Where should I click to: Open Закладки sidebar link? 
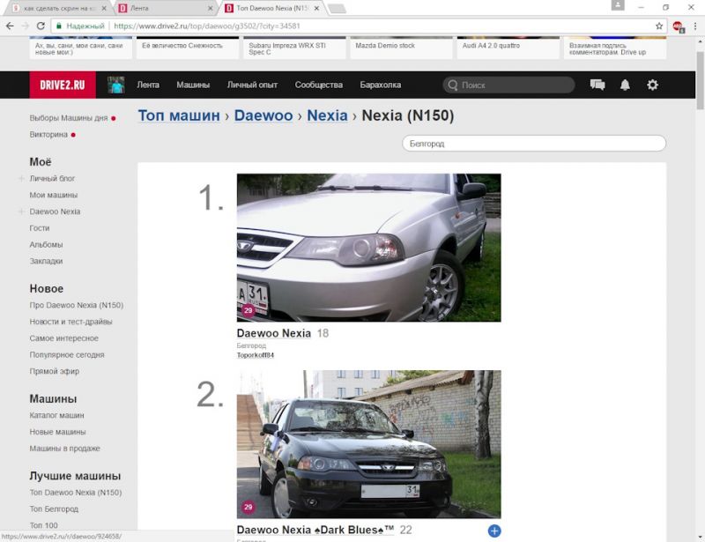click(x=47, y=261)
